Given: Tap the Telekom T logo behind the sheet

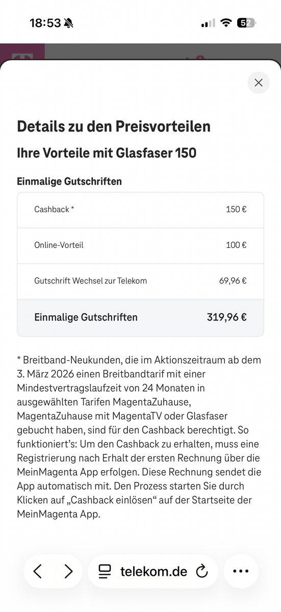Looking at the screenshot, I should click(22, 53).
